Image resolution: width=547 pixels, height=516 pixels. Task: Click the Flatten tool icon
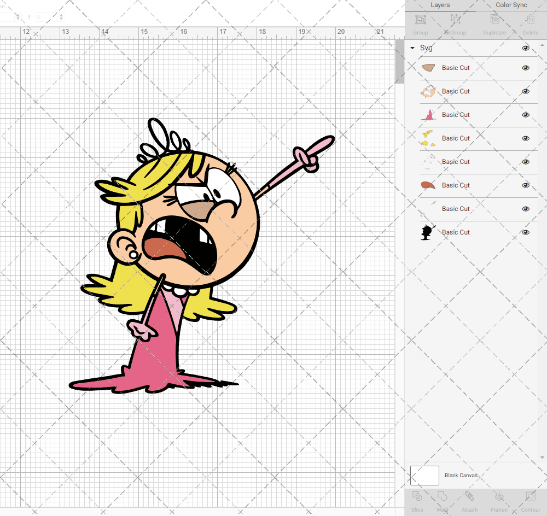pos(499,496)
